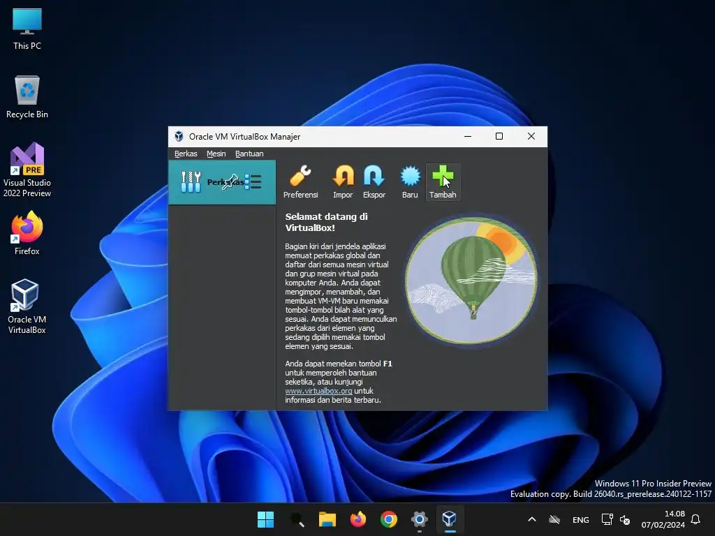The height and width of the screenshot is (536, 715).
Task: Open File Explorer from the taskbar
Action: tap(327, 519)
